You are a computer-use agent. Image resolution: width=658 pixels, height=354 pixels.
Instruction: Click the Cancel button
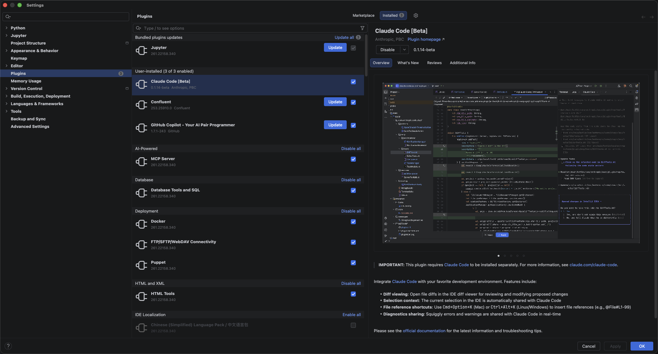pyautogui.click(x=589, y=346)
